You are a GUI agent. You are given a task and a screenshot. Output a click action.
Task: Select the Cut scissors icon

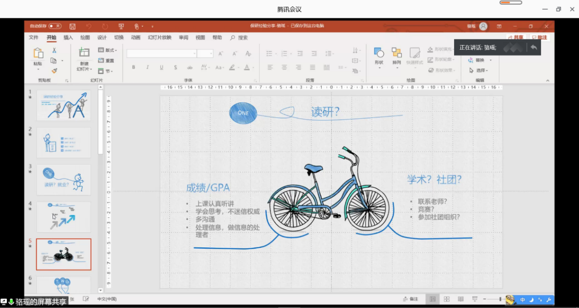click(54, 50)
